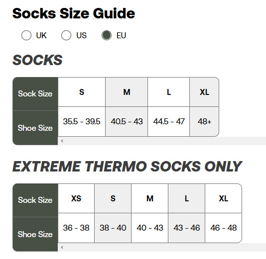Click the Socks table horizontal scrollbar track
This screenshot has height=259, width=266.
point(162,141)
